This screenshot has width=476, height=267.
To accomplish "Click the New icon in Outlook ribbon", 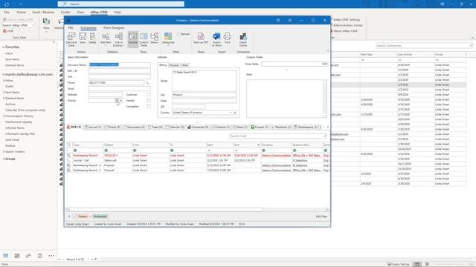I will (x=46, y=24).
